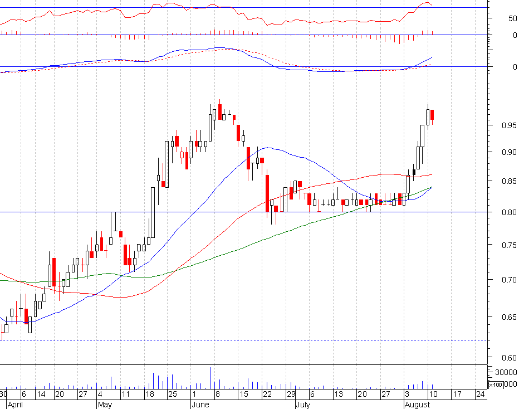Screen dimensions: 519x409
Task: Click the 17 date label in August
Action: point(457,394)
